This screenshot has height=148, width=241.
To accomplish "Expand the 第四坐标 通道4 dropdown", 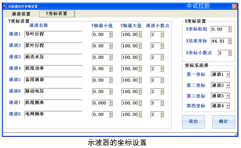I will (228, 106).
